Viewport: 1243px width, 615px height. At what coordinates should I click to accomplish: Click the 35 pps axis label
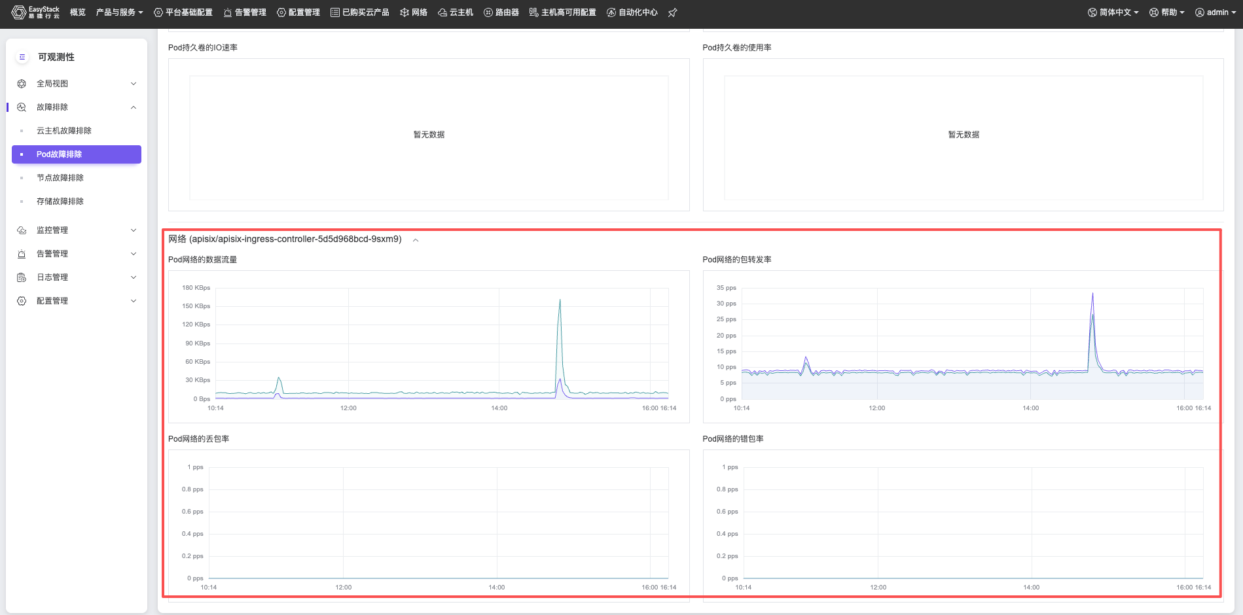tap(727, 288)
